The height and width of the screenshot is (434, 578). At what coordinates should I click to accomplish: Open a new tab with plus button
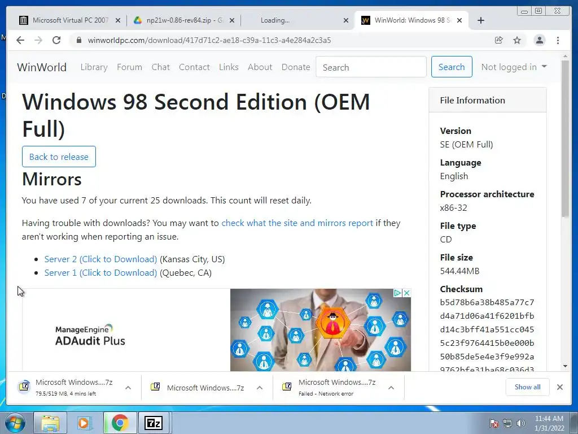481,20
